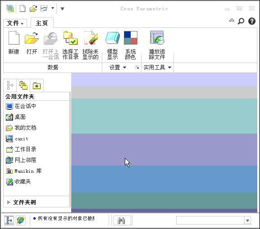This screenshot has height=229, width=260.
Task: Minimize the ribbon with the caret icon
Action: 232,21
